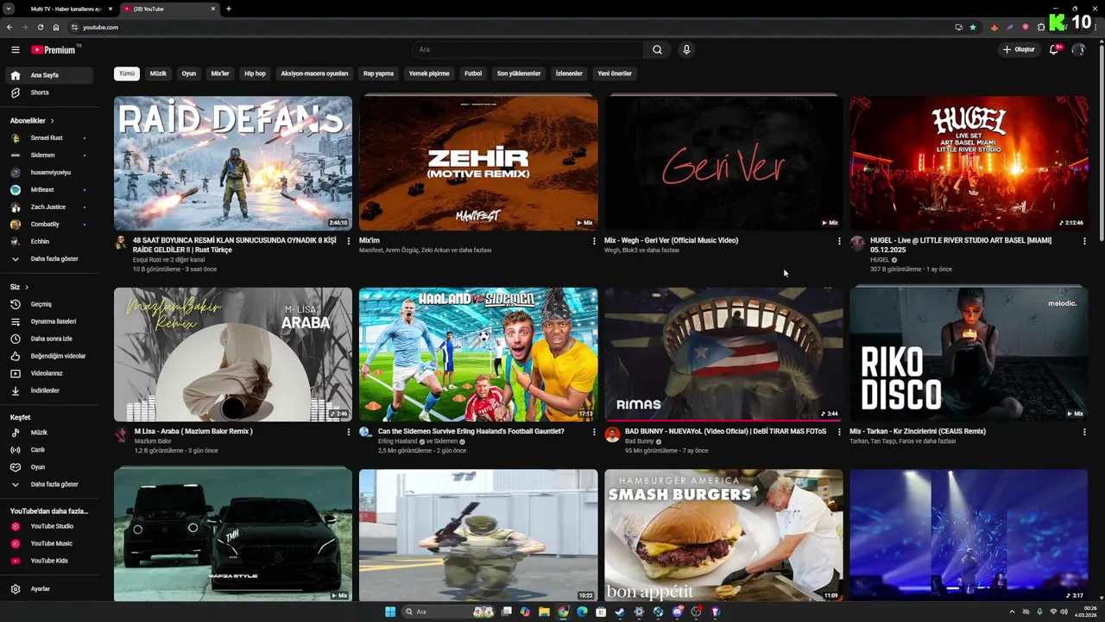Open the notifications bell
Viewport: 1105px width, 622px height.
tap(1053, 50)
